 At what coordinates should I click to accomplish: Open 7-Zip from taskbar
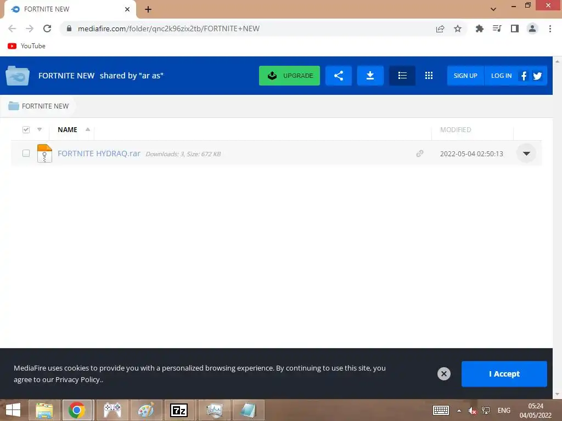click(179, 410)
